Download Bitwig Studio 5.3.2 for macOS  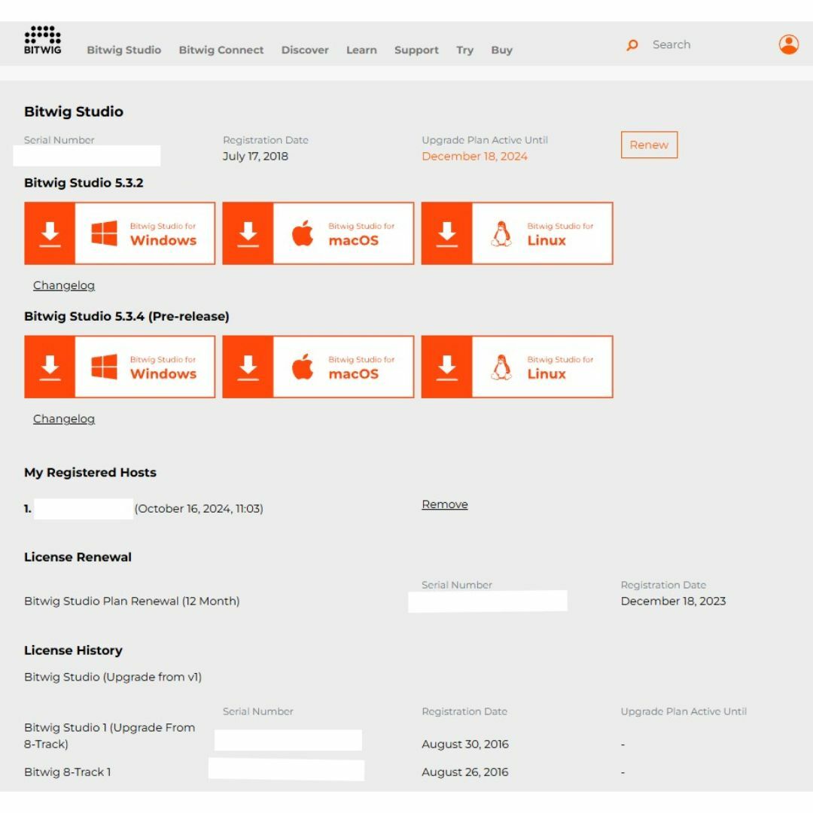pos(318,233)
